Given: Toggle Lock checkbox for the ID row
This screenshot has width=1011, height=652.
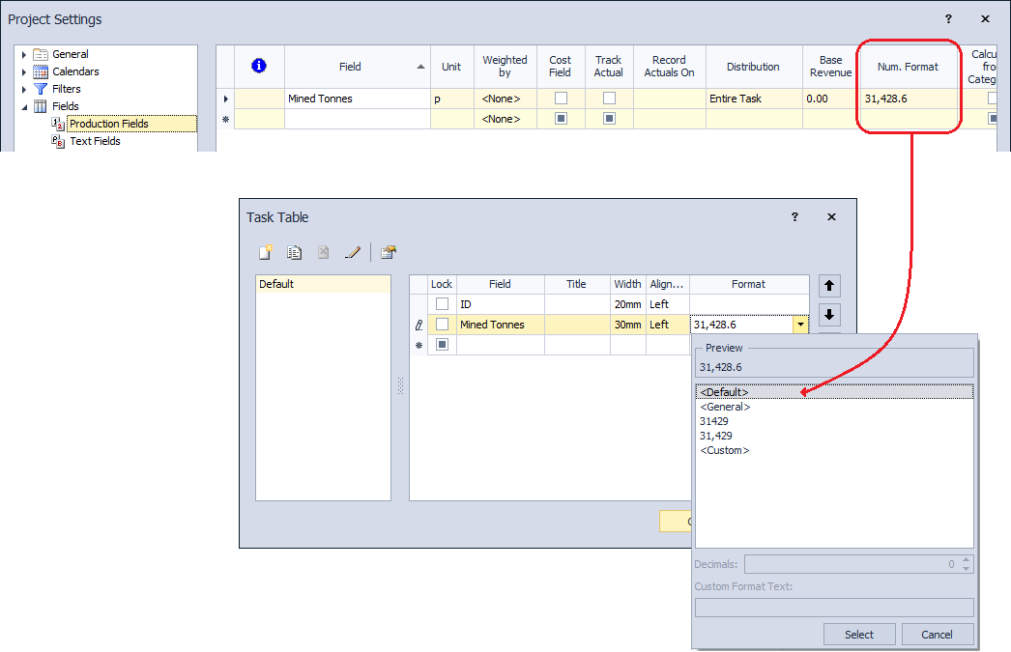Looking at the screenshot, I should coord(442,304).
